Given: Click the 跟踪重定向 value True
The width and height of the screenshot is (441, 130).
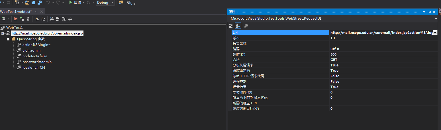Looking at the screenshot, I should coord(384,71).
